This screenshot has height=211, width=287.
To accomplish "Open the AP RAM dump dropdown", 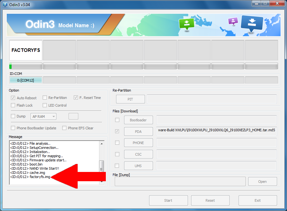I will [x=43, y=116].
